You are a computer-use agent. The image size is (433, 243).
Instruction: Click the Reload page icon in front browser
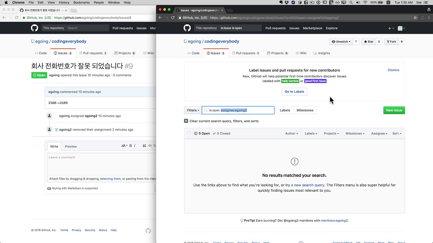pos(173,18)
